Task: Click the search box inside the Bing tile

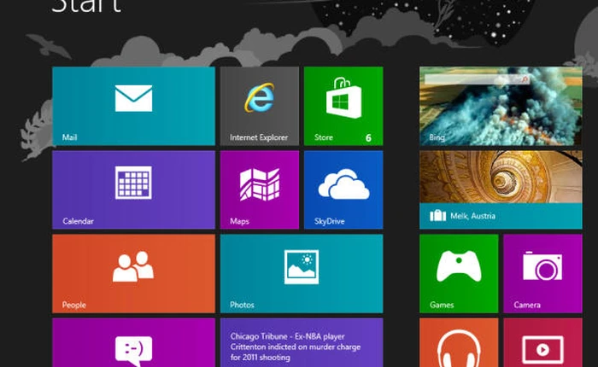Action: coord(477,79)
